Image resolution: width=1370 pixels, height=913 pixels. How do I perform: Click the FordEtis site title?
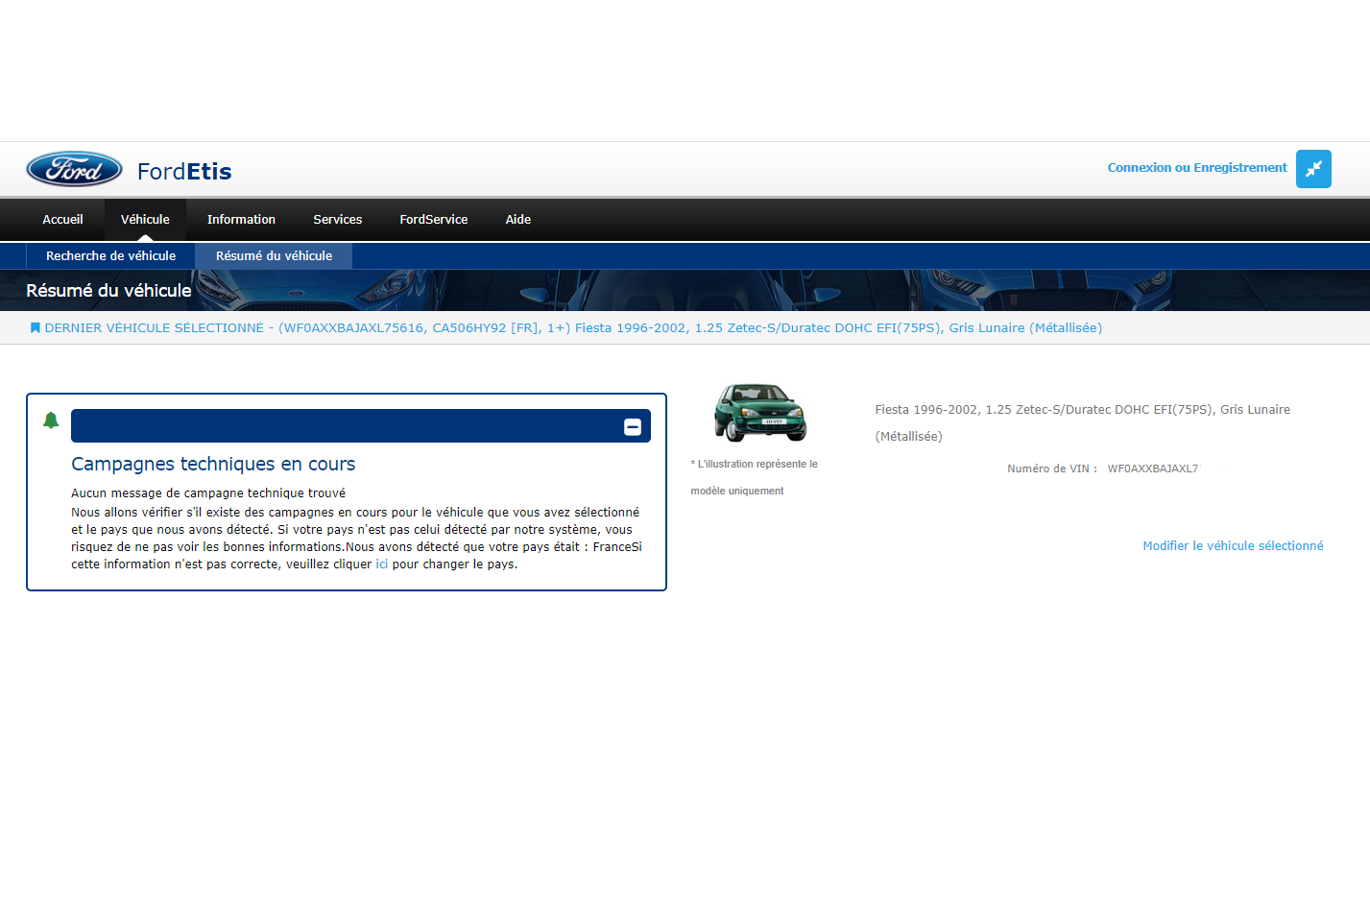pos(184,172)
